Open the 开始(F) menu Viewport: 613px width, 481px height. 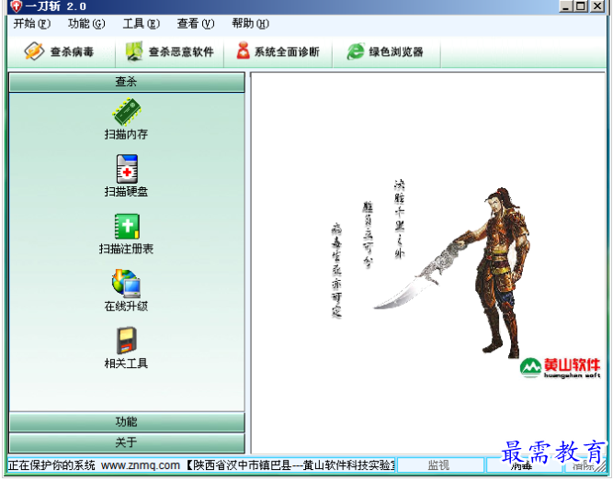click(x=31, y=24)
